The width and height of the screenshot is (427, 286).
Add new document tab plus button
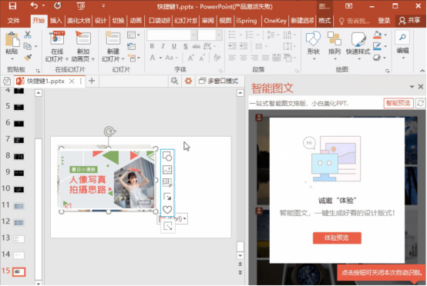point(92,81)
